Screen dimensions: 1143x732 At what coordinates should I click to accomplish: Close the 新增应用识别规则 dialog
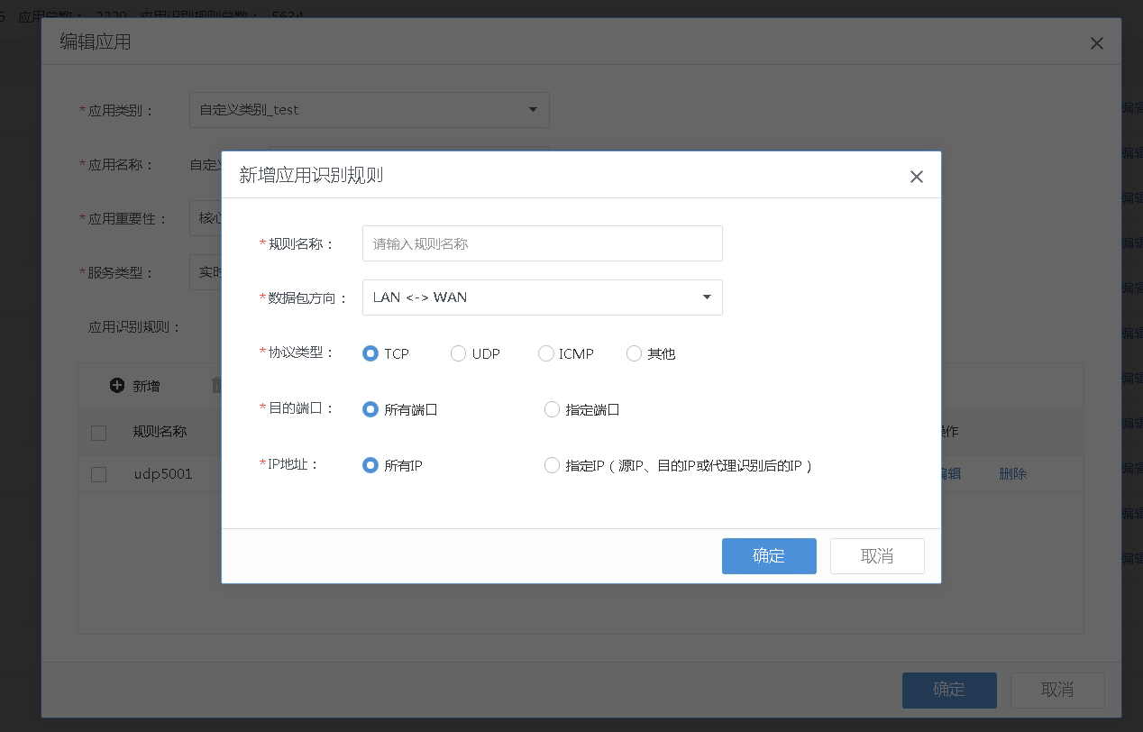[x=916, y=177]
